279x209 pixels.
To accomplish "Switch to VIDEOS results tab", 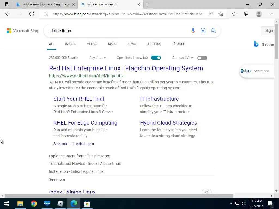I will tap(92, 44).
